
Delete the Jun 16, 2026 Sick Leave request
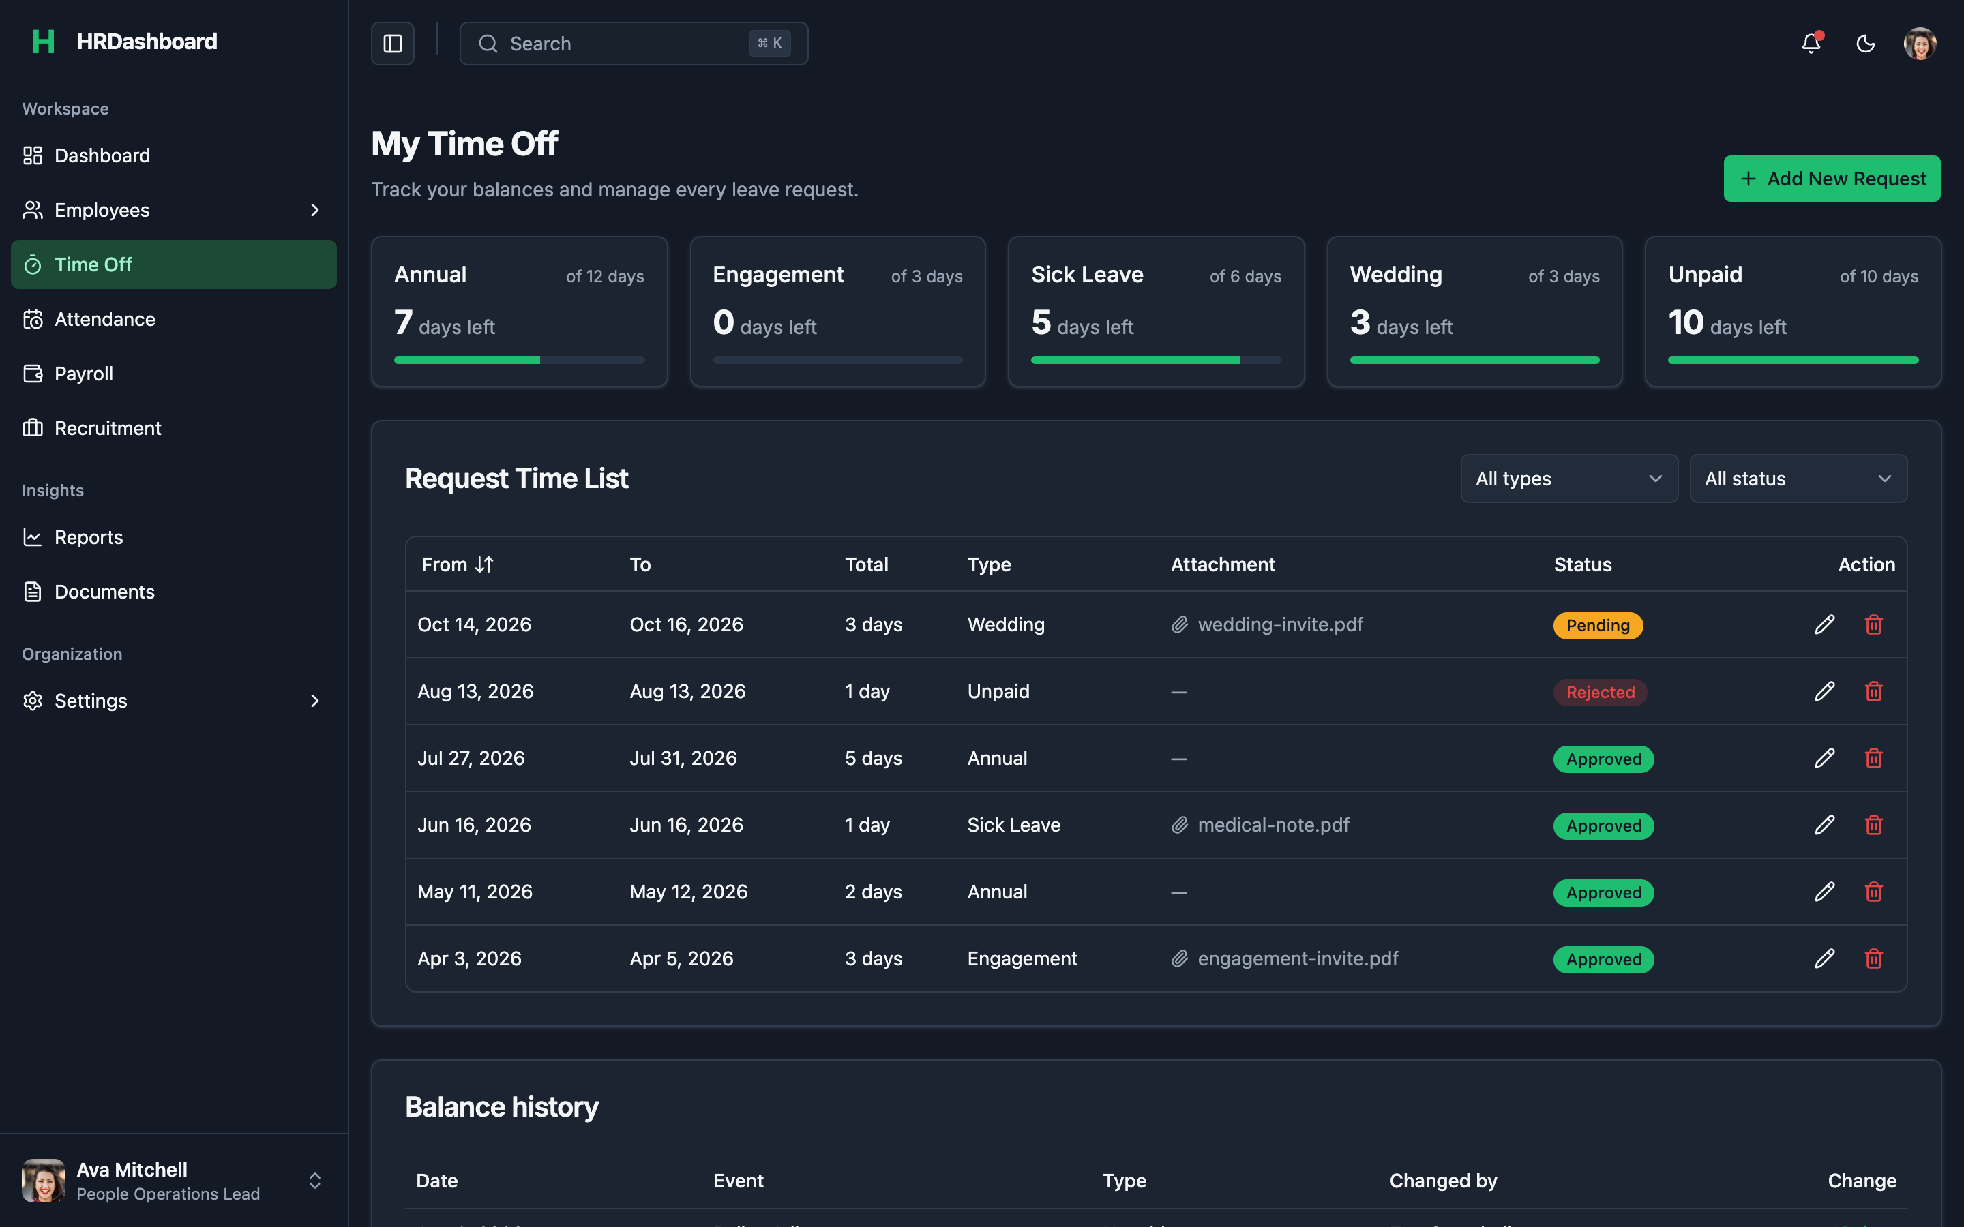(1874, 825)
